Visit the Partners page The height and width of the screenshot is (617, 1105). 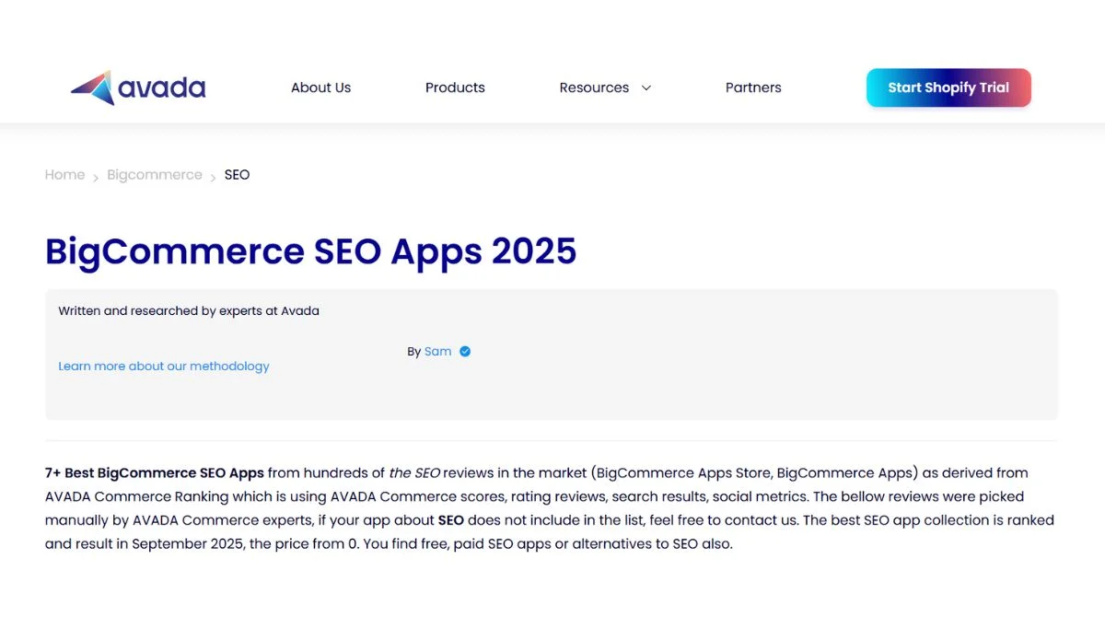click(753, 87)
